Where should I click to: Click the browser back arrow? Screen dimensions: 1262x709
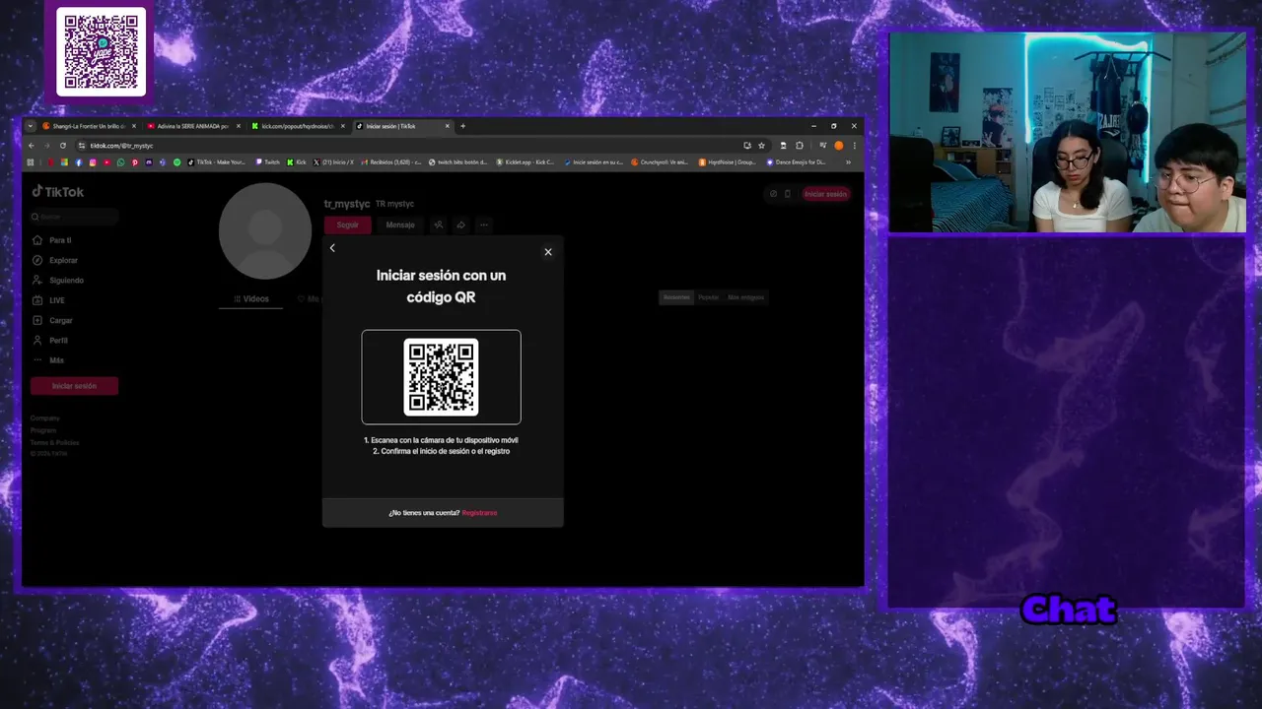[32, 146]
